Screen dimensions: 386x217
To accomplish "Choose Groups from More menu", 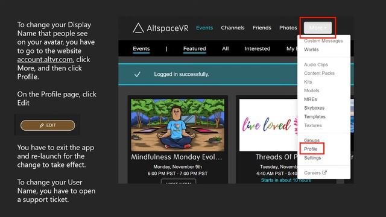I will (311, 140).
